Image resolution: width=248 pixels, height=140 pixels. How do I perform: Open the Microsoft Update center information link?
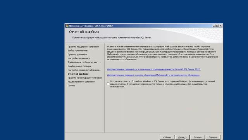(153, 75)
